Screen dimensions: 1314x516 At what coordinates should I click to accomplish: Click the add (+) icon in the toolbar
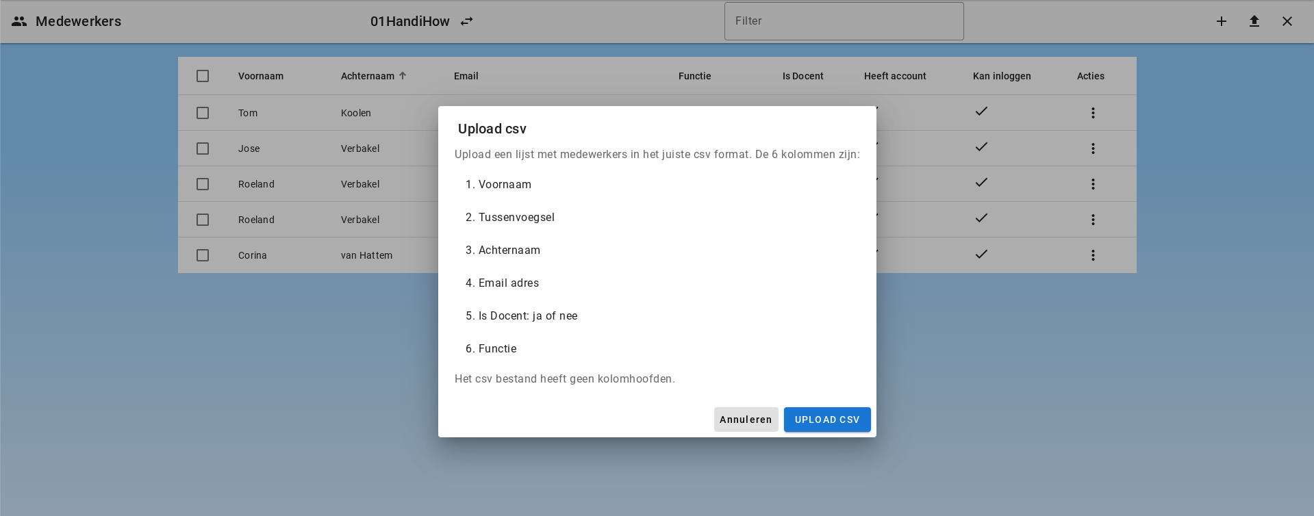click(x=1222, y=21)
